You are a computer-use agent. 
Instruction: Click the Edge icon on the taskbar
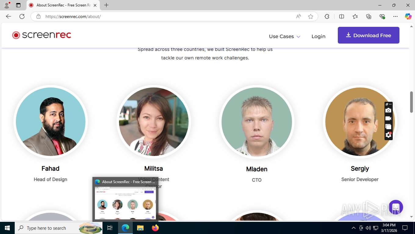(125, 228)
